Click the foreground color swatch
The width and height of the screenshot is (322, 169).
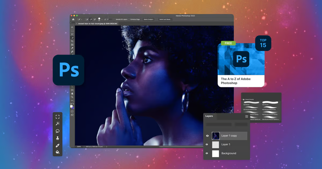tap(71, 106)
